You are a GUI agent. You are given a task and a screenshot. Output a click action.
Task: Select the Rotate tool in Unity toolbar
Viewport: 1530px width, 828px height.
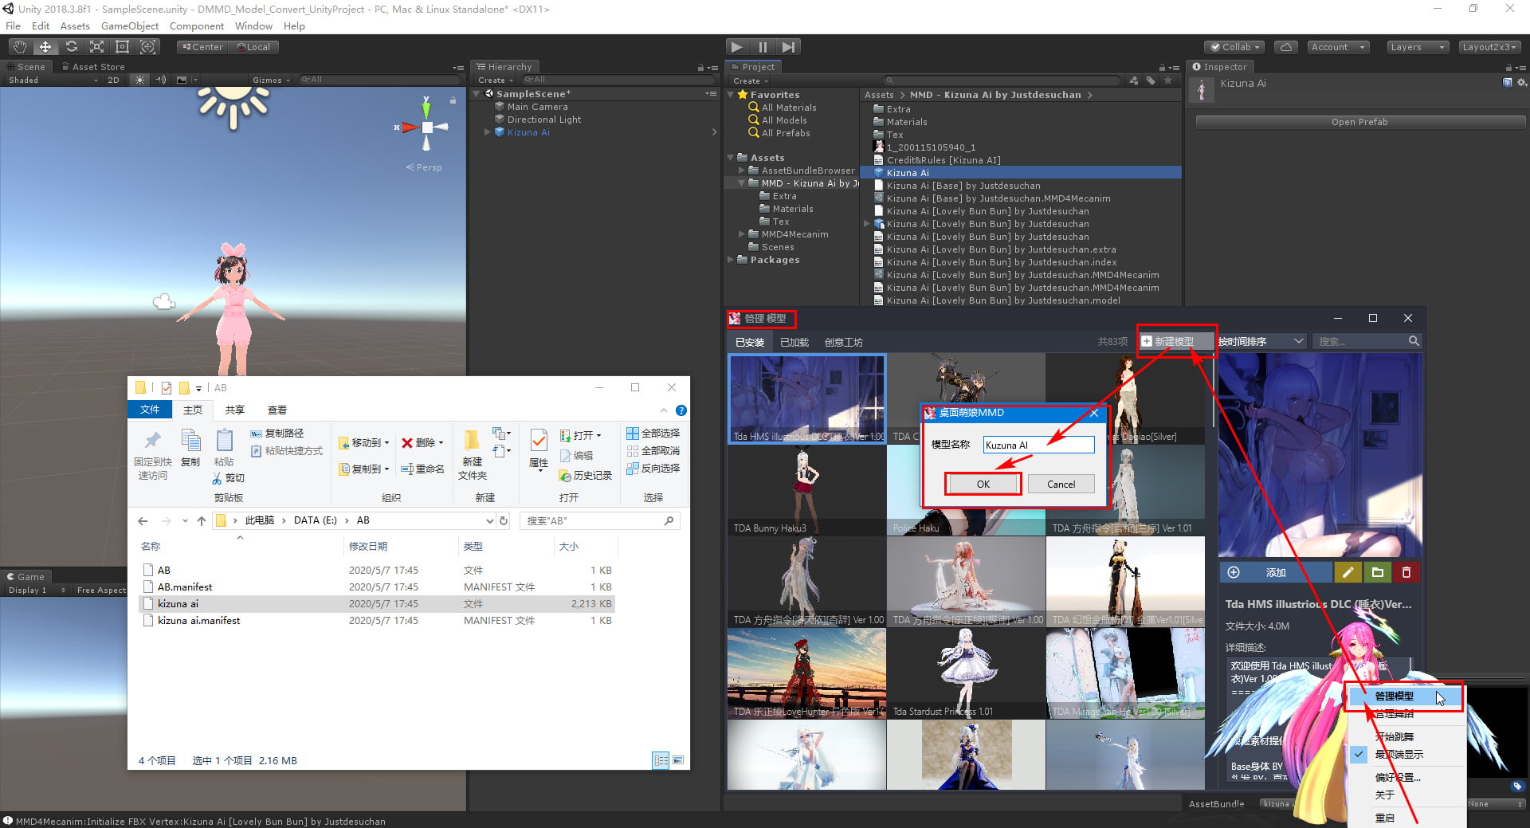point(72,46)
